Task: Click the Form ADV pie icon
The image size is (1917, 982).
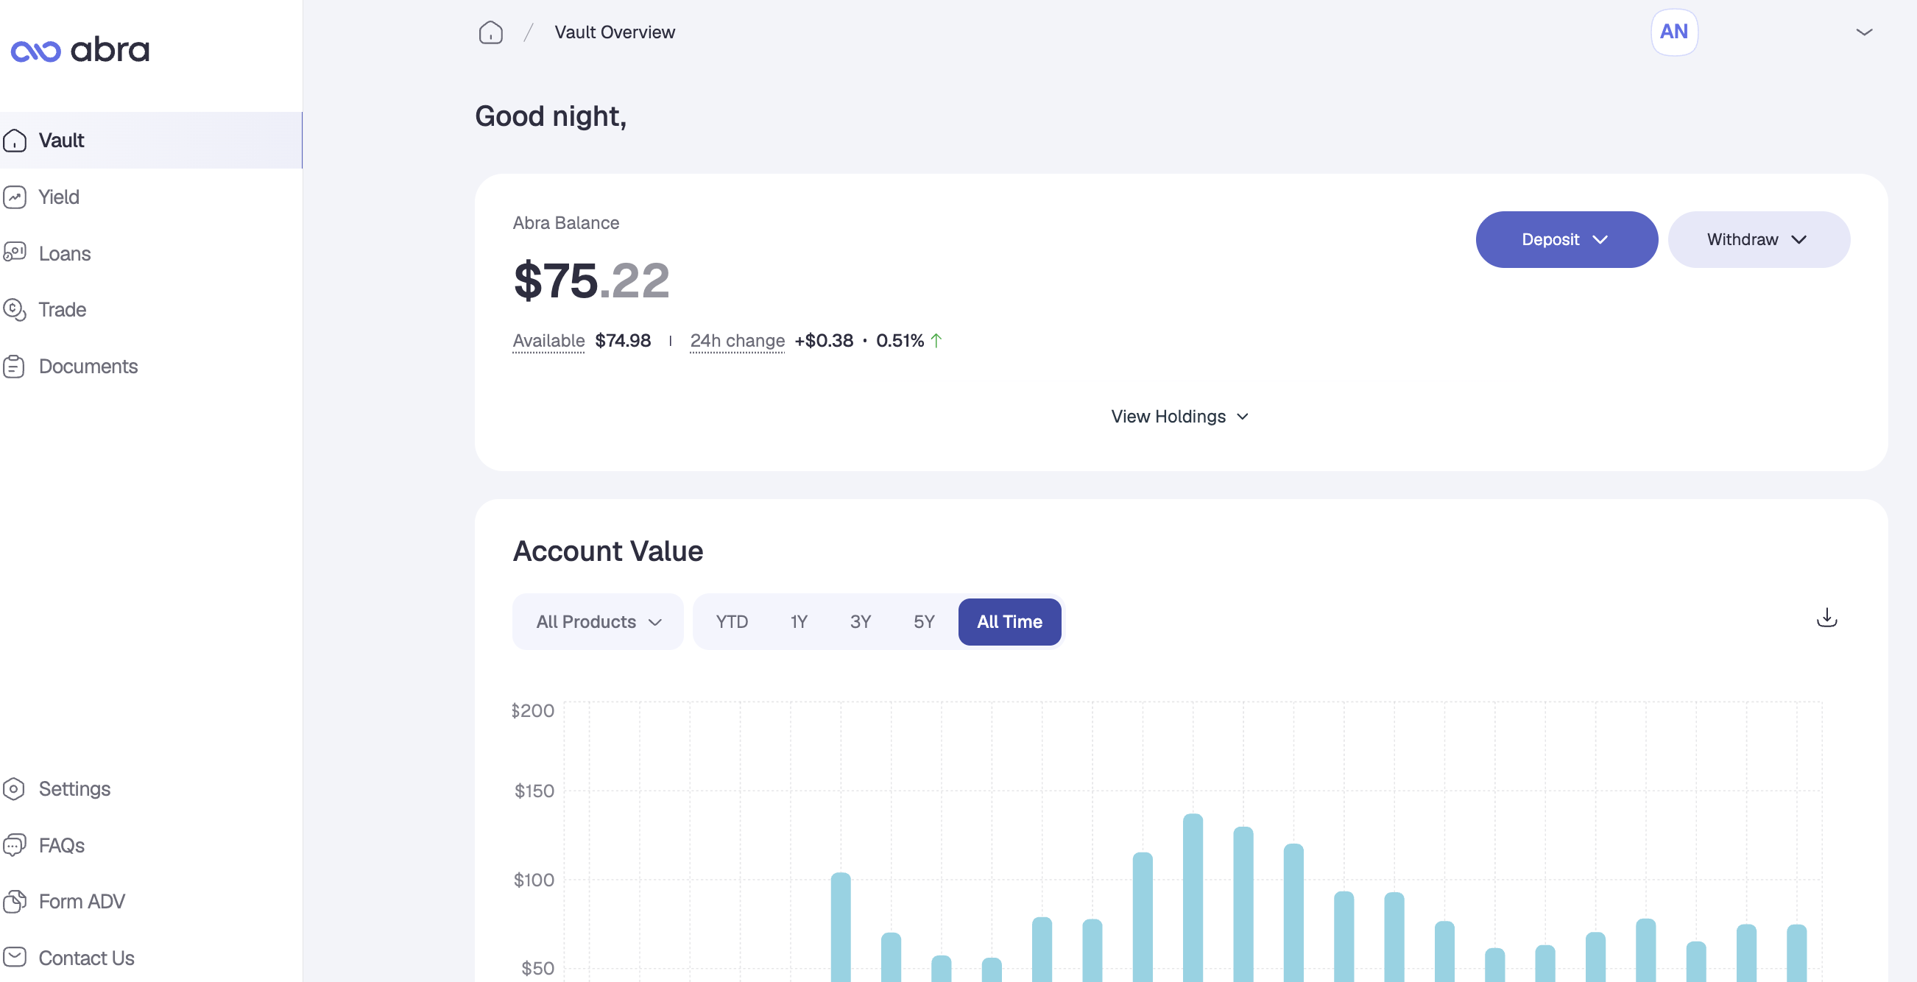Action: pos(15,902)
